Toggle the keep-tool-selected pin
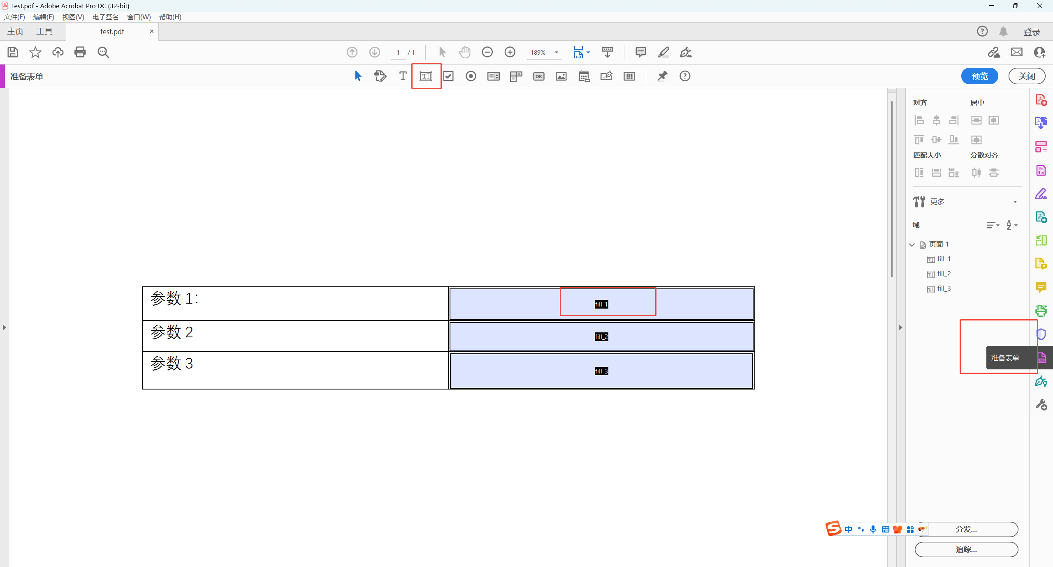Viewport: 1053px width, 567px height. (662, 76)
